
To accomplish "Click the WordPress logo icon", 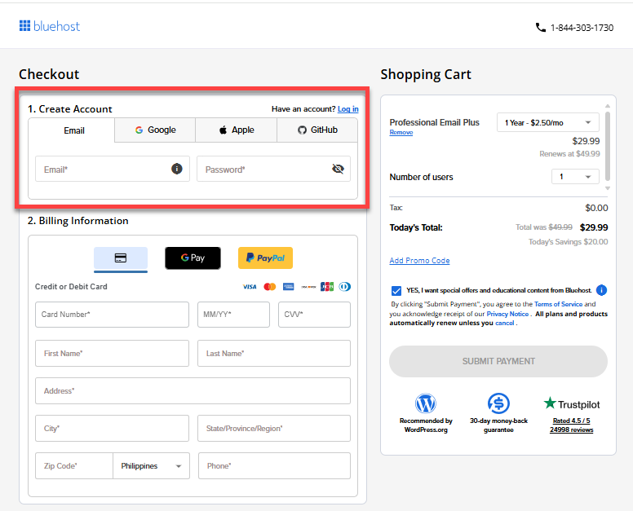I will [426, 403].
